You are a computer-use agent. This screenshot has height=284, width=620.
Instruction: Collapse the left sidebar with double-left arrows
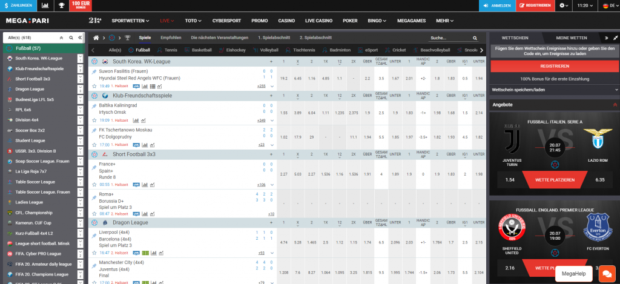tap(80, 38)
